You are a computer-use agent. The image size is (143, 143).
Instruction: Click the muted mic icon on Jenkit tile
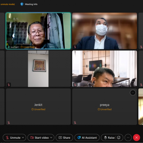[x=9, y=123]
